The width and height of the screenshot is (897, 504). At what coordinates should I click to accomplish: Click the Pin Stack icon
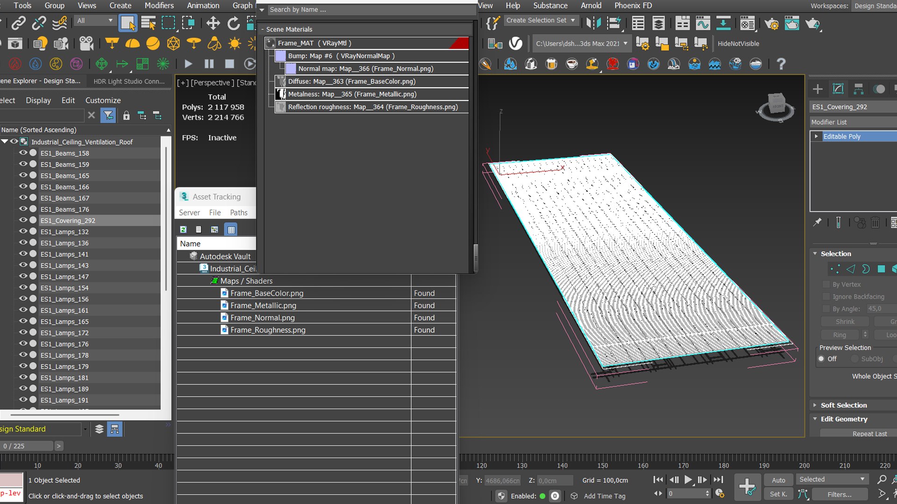pos(817,223)
